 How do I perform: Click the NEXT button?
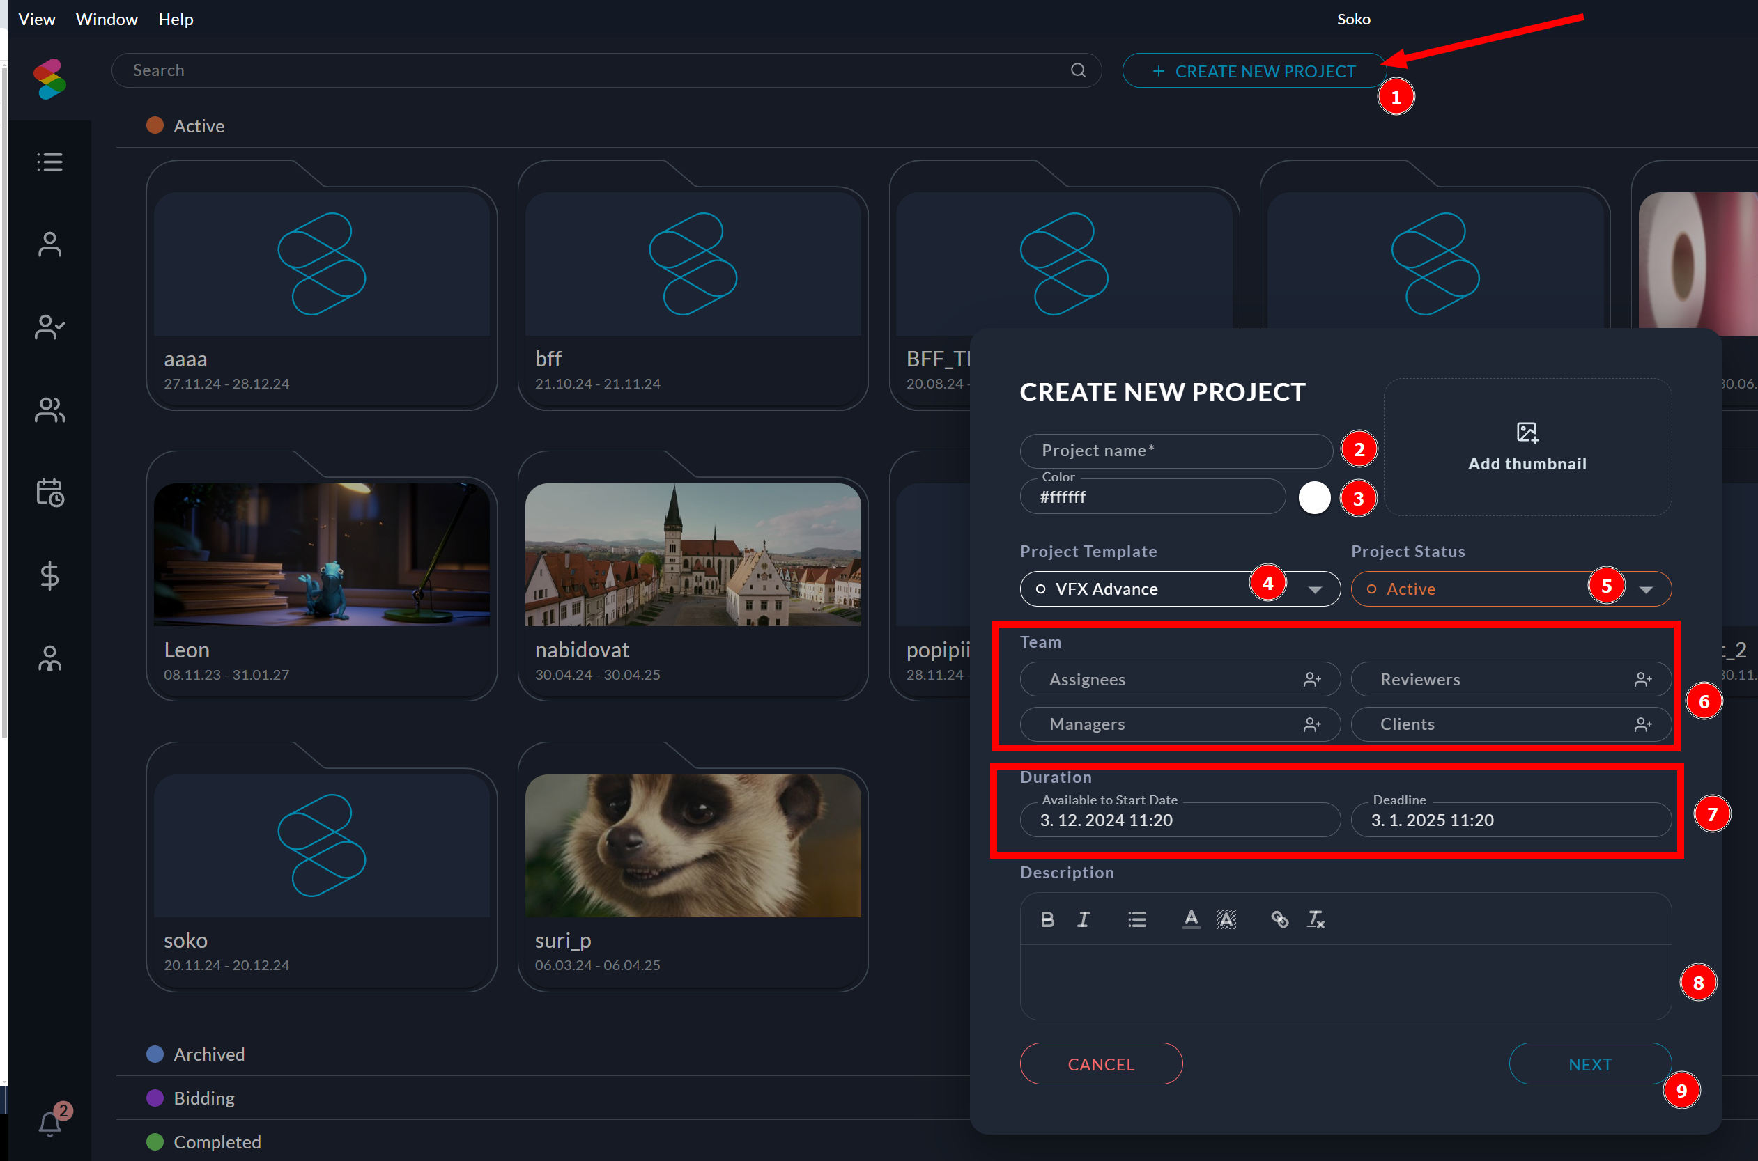(1590, 1064)
